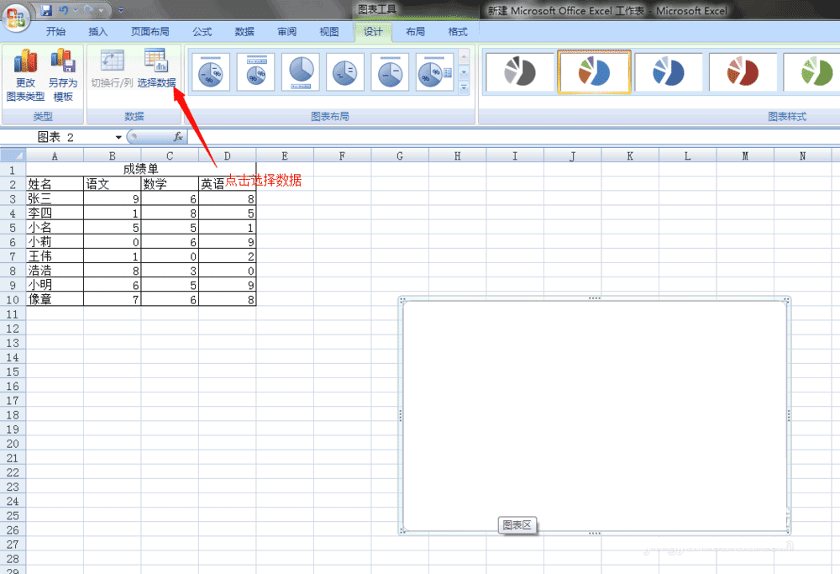Click the Save icon in quick access toolbar
The height and width of the screenshot is (574, 840).
(46, 10)
